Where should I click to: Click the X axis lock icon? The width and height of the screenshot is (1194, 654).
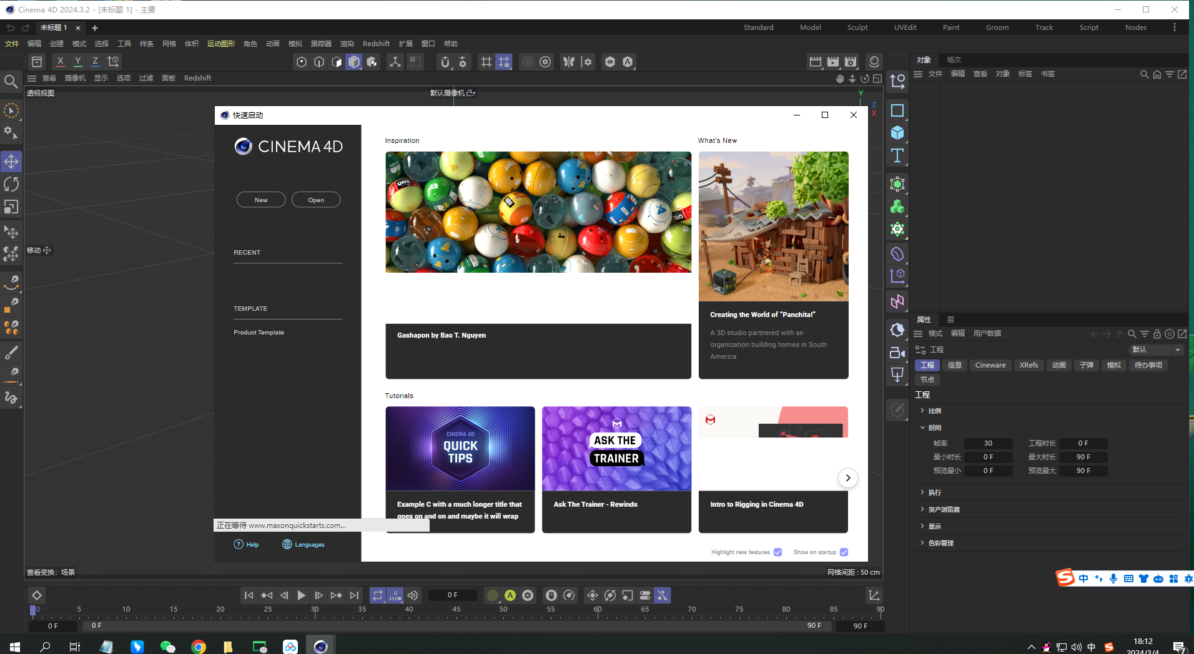click(60, 61)
